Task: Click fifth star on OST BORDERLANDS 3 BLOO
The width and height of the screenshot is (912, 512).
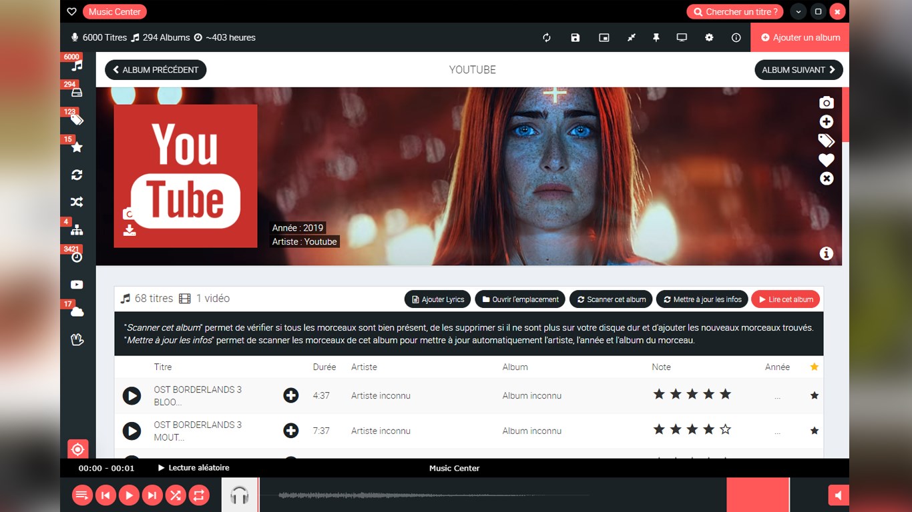Action: [726, 395]
